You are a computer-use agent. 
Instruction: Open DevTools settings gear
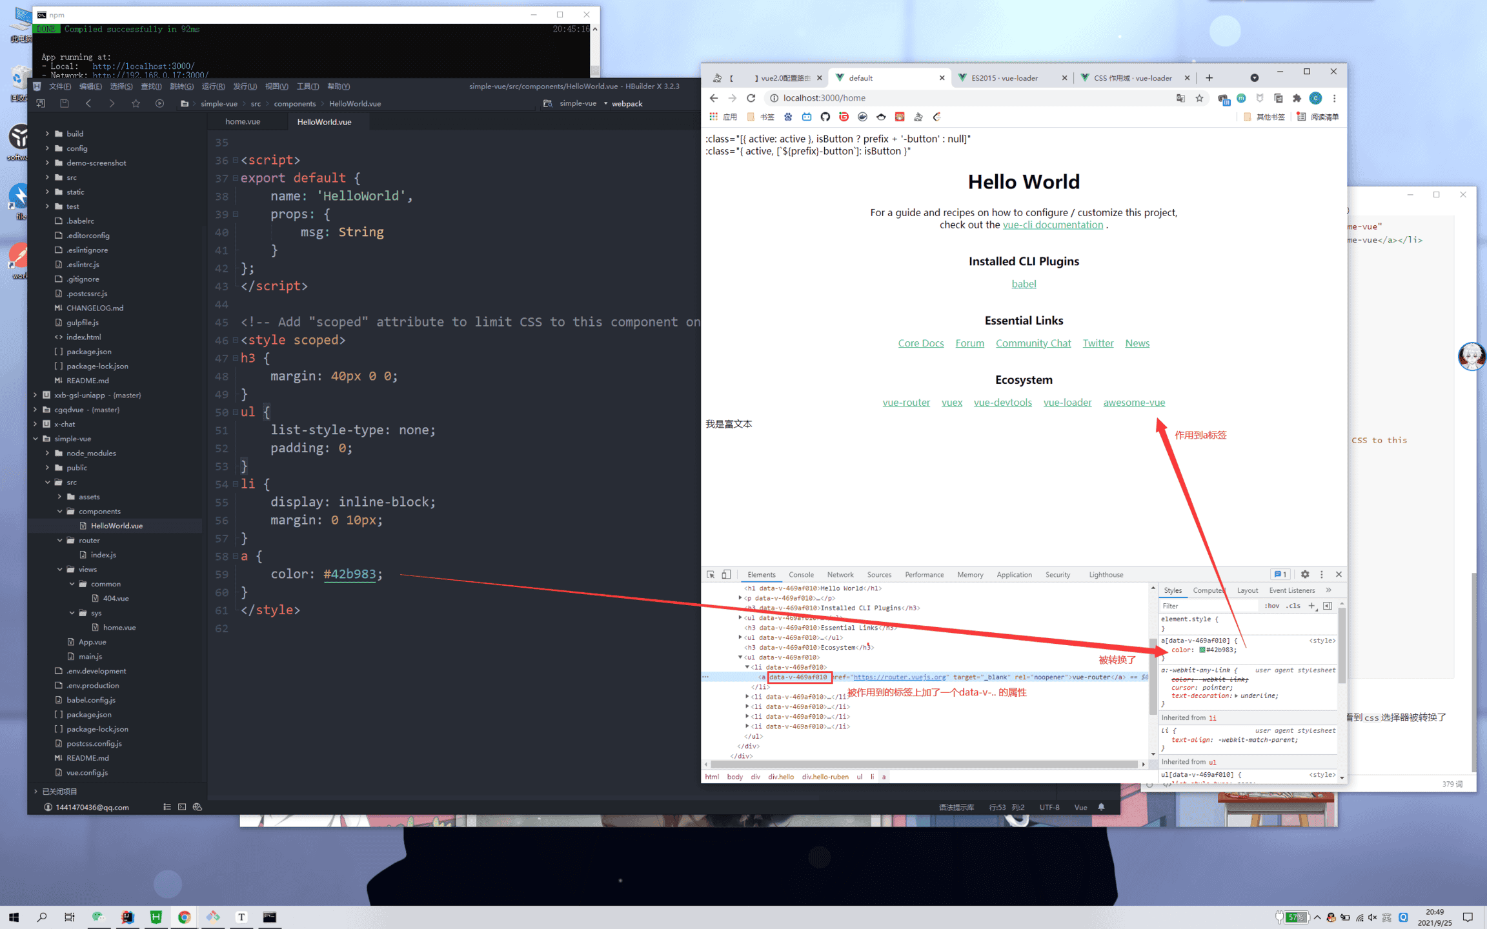pos(1304,574)
